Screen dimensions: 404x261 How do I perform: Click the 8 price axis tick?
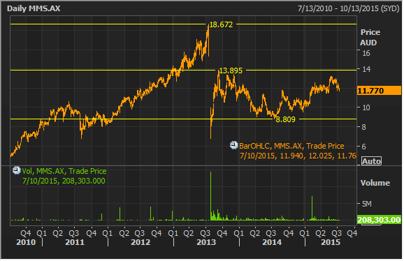click(x=363, y=127)
